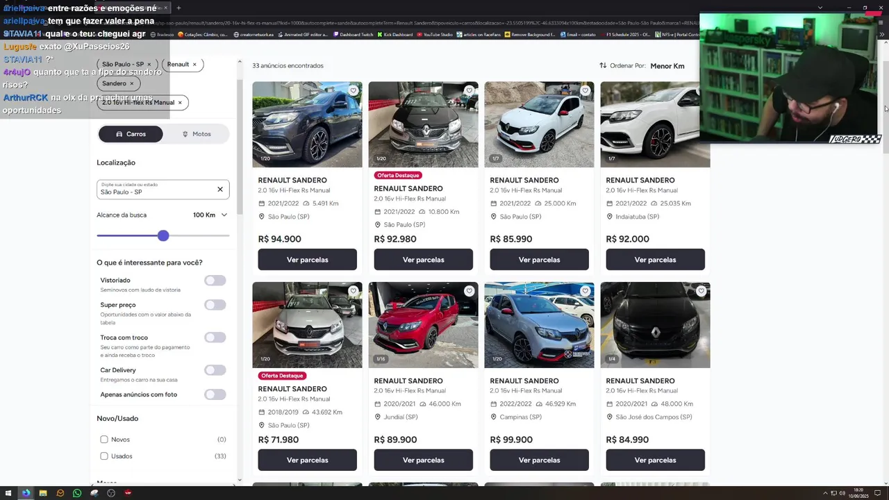Remove the São Paulo - SP filter chip
This screenshot has width=889, height=500.
[149, 65]
